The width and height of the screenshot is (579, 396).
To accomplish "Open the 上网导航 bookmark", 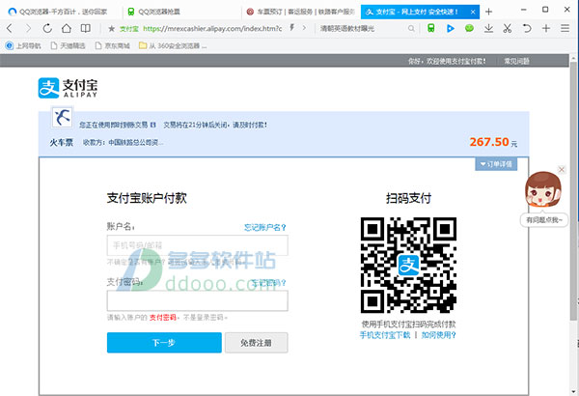I will (23, 45).
